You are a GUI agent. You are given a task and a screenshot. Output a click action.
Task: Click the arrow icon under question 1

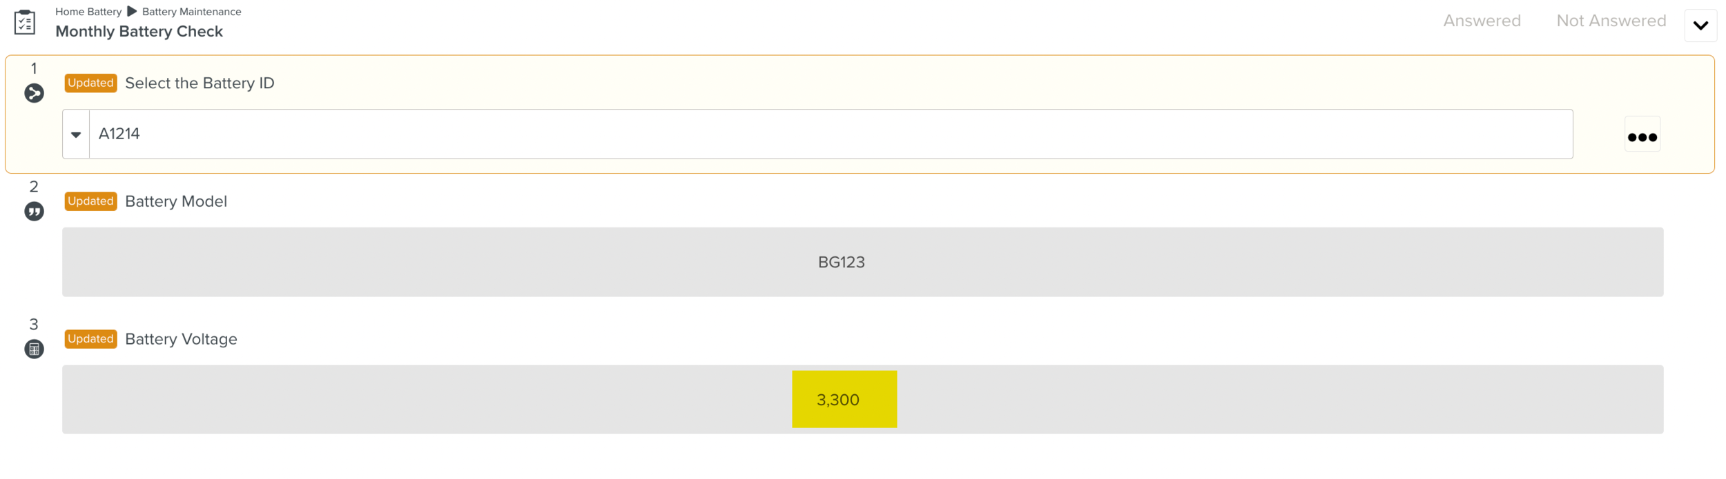34,93
